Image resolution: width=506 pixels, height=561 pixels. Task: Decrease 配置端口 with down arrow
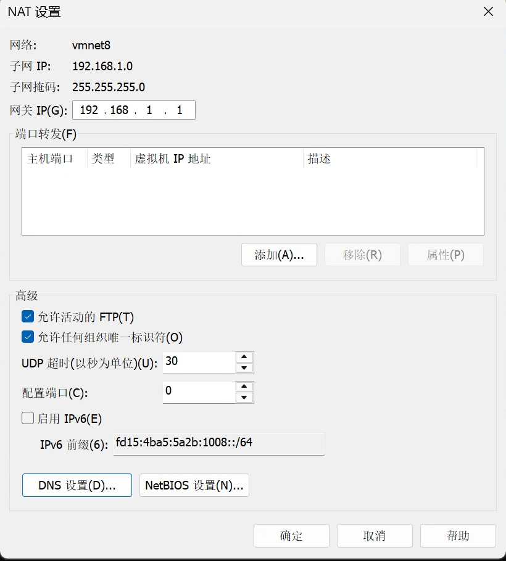pyautogui.click(x=244, y=398)
